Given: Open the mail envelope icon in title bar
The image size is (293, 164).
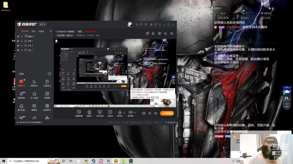Looking at the screenshot, I should click(141, 24).
